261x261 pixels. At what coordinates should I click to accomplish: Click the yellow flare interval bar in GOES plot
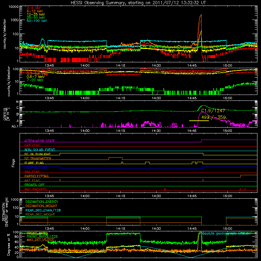[x=199, y=121]
